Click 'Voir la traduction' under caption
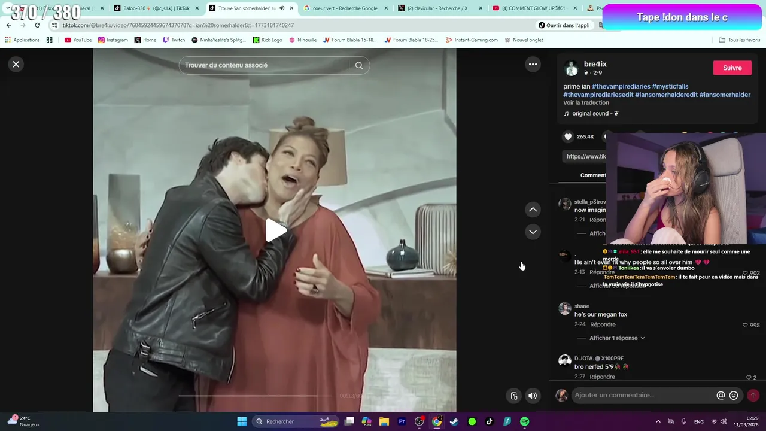The height and width of the screenshot is (431, 766). tap(586, 102)
